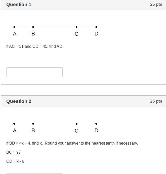Click the Question 1 answer input box
This screenshot has height=174, width=166.
tap(34, 72)
